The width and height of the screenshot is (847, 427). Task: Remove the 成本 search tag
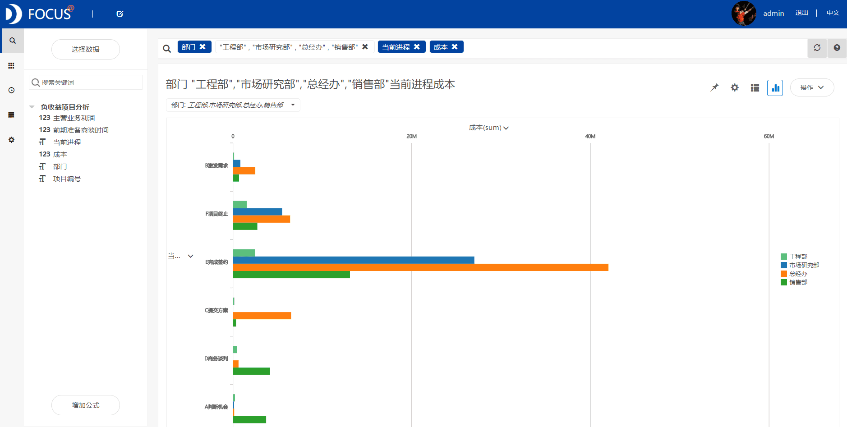(x=455, y=47)
